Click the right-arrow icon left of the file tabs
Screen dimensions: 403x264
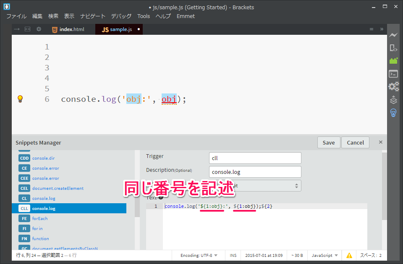tap(17, 29)
